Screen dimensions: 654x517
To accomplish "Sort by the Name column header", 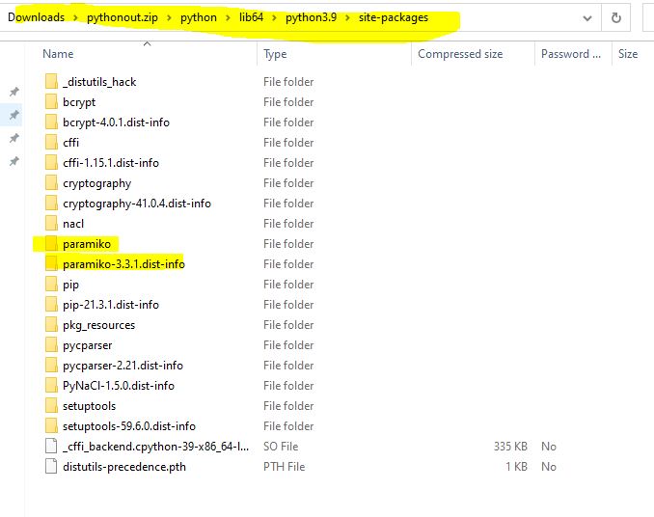I will coord(58,54).
